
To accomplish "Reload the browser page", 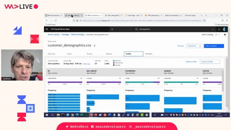I will coord(56,21).
